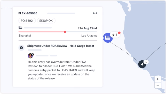Click the ocean freight ship icon in card

[20, 27]
